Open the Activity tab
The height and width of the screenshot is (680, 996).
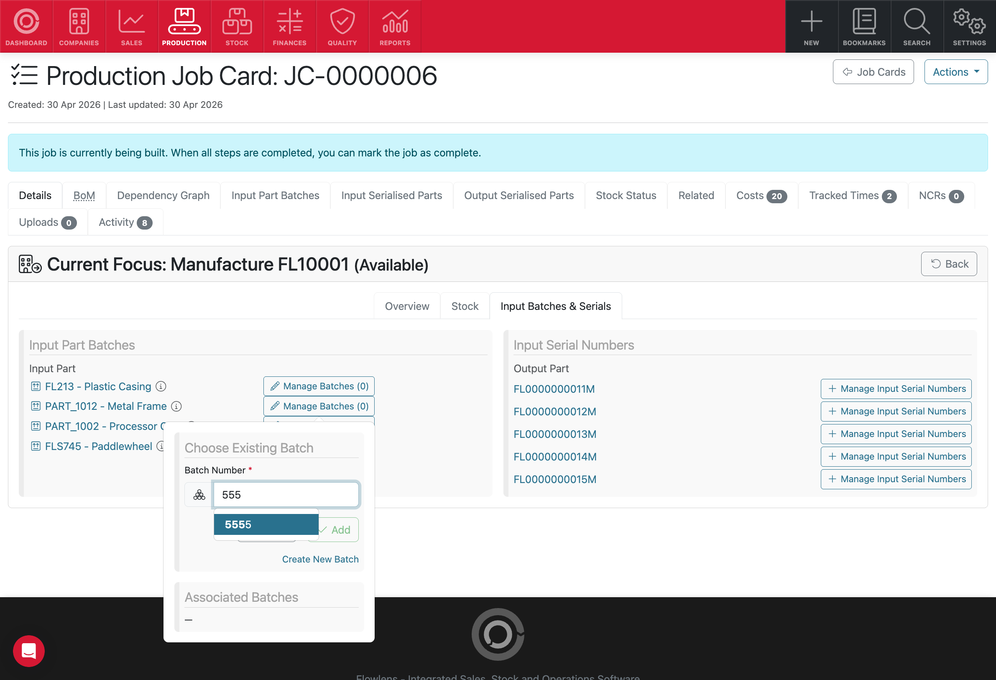click(x=125, y=222)
